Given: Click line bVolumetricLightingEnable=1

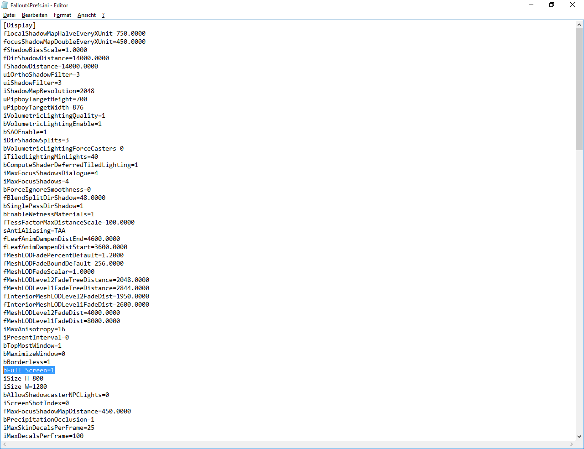Looking at the screenshot, I should 52,124.
